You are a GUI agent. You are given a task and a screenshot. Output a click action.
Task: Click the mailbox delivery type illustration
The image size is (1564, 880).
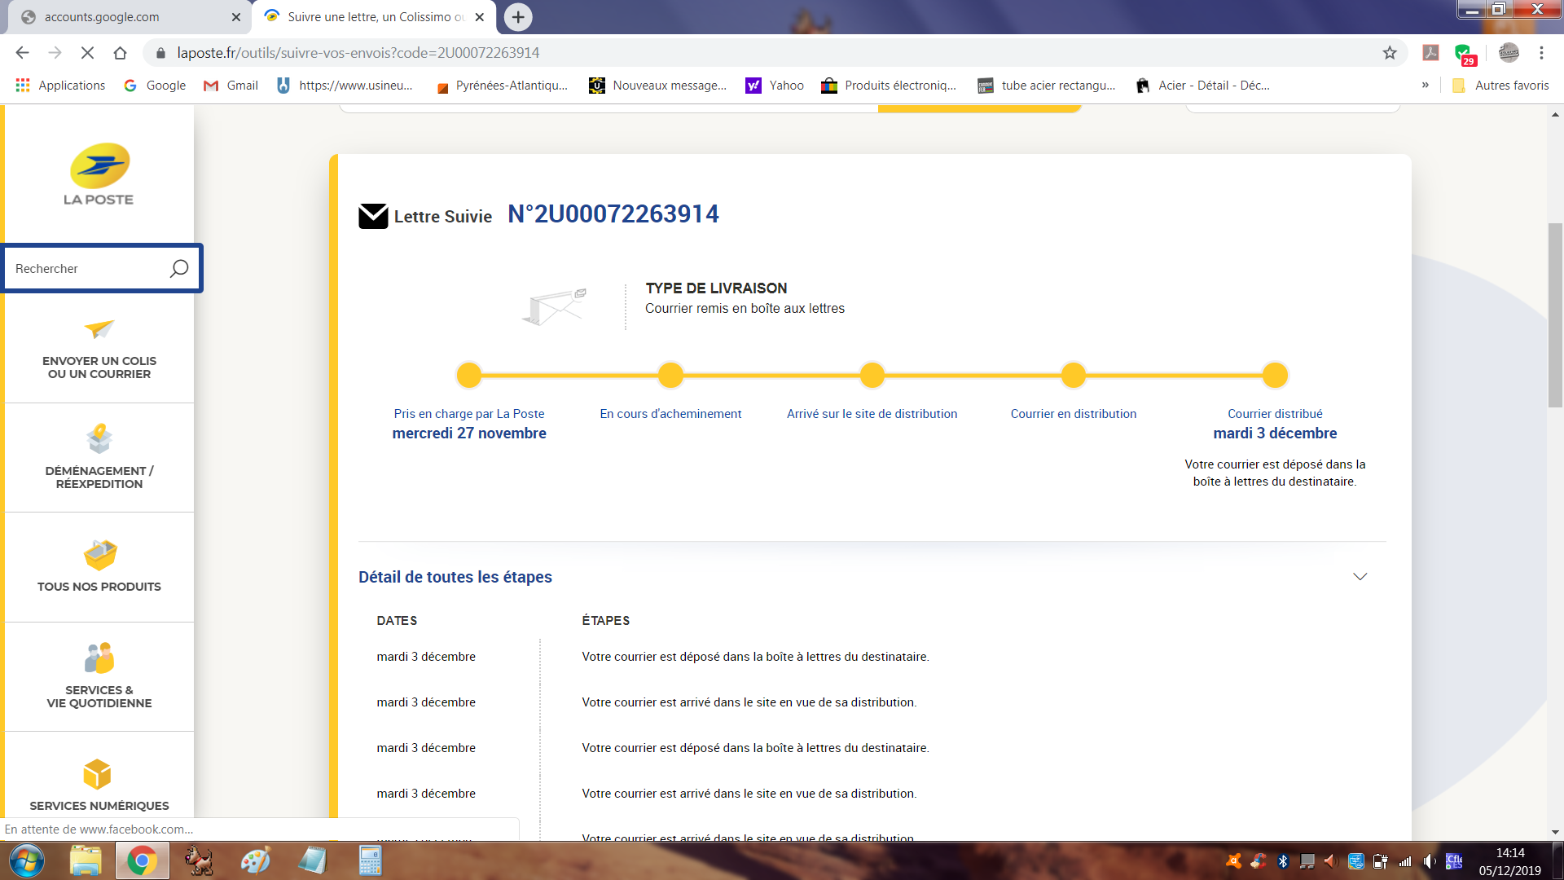click(555, 306)
